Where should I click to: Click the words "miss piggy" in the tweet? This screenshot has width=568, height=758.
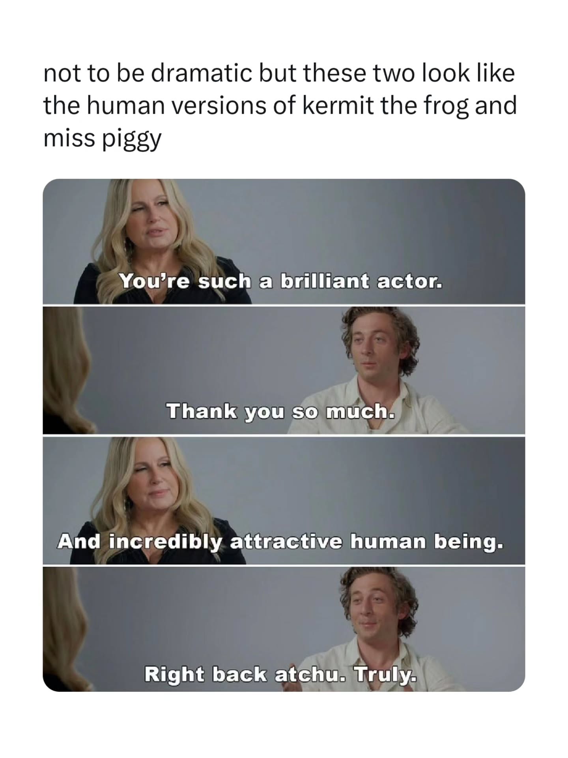tap(103, 139)
